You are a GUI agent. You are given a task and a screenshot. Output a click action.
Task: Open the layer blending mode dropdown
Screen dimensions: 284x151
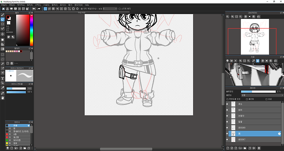point(262,95)
